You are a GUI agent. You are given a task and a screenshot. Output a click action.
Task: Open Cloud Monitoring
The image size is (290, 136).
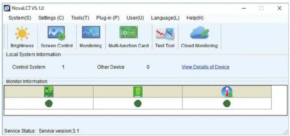pyautogui.click(x=199, y=37)
